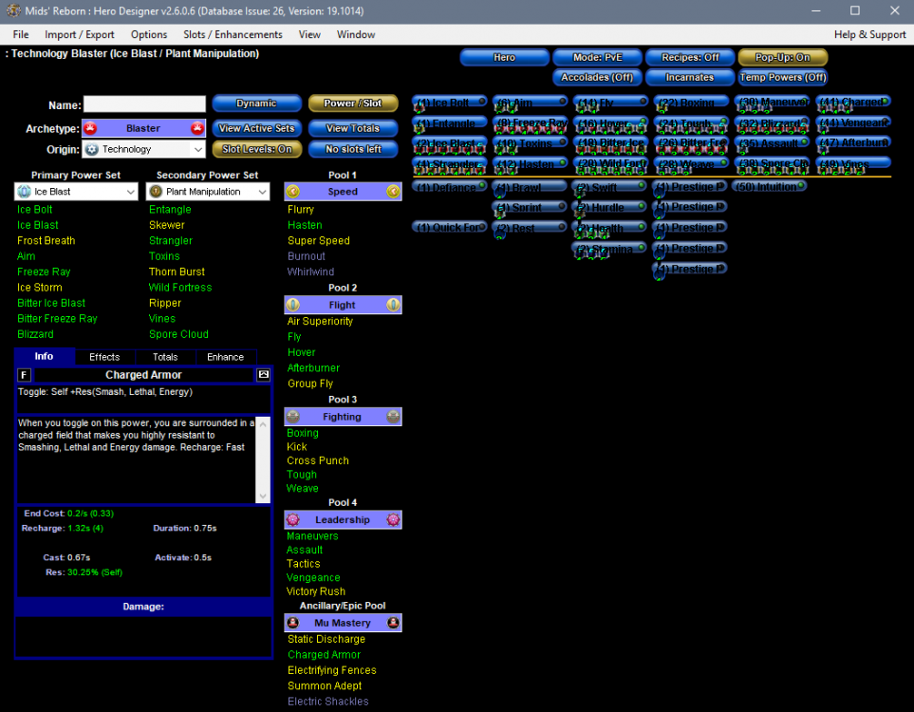Viewport: 914px width, 712px height.
Task: Toggle Slot Levels: On button
Action: (257, 149)
